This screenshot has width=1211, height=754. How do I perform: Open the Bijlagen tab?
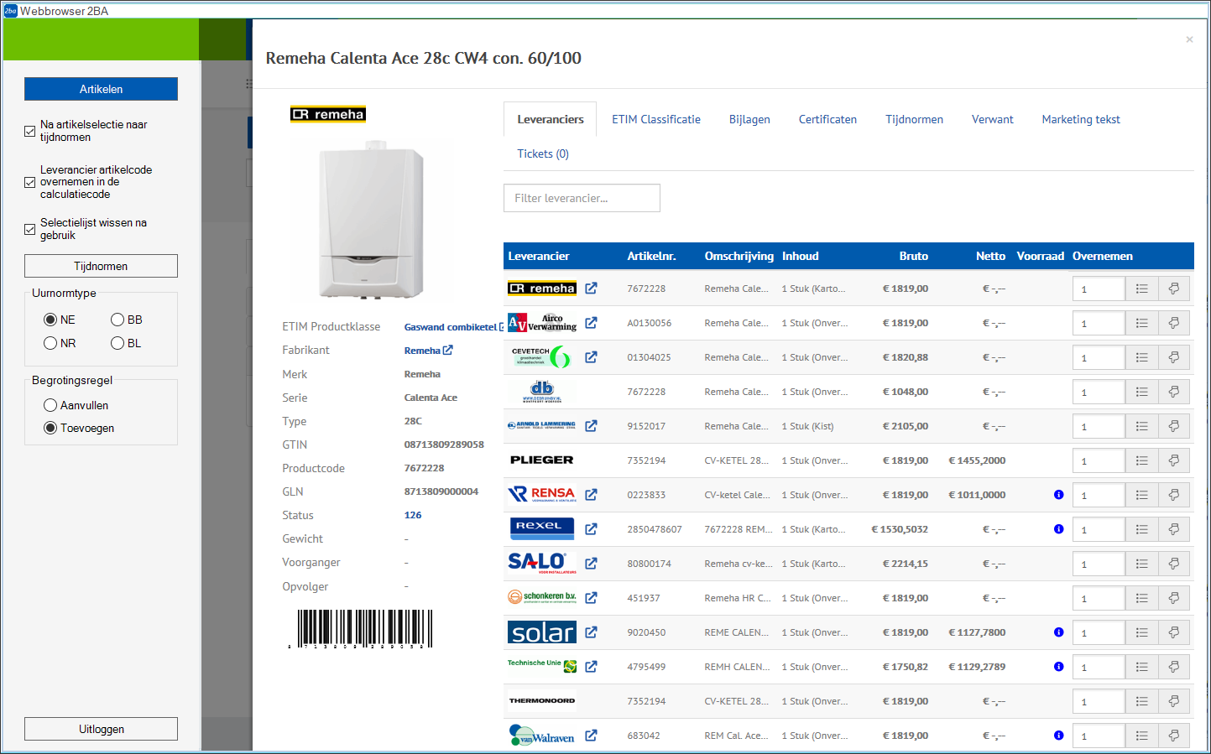click(x=749, y=119)
